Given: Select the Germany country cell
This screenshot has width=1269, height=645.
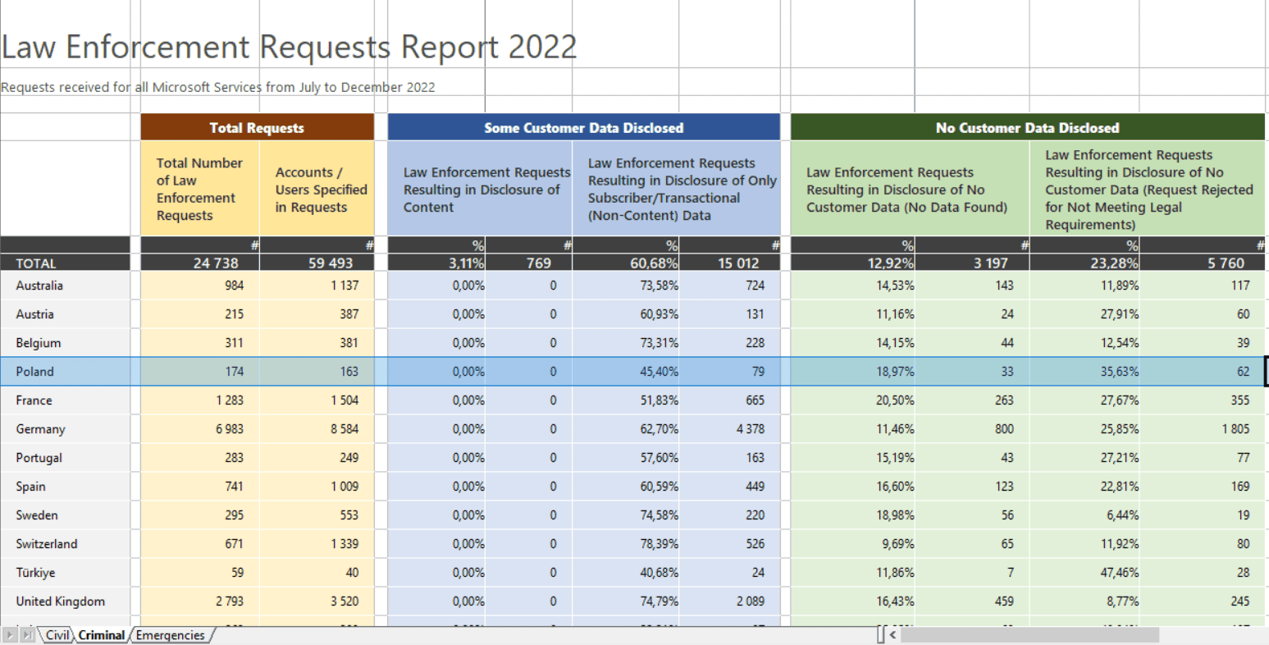Looking at the screenshot, I should (x=40, y=429).
